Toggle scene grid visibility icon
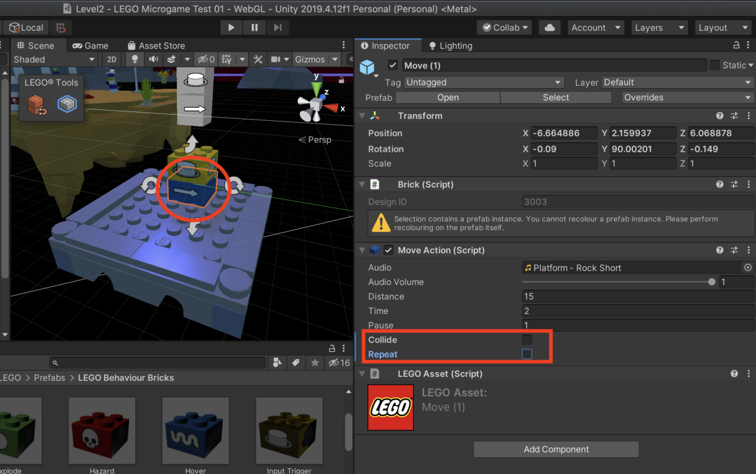The height and width of the screenshot is (474, 756). point(226,59)
